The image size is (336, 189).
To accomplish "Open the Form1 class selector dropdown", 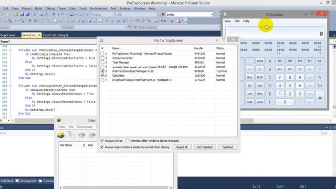I will pos(48,41).
